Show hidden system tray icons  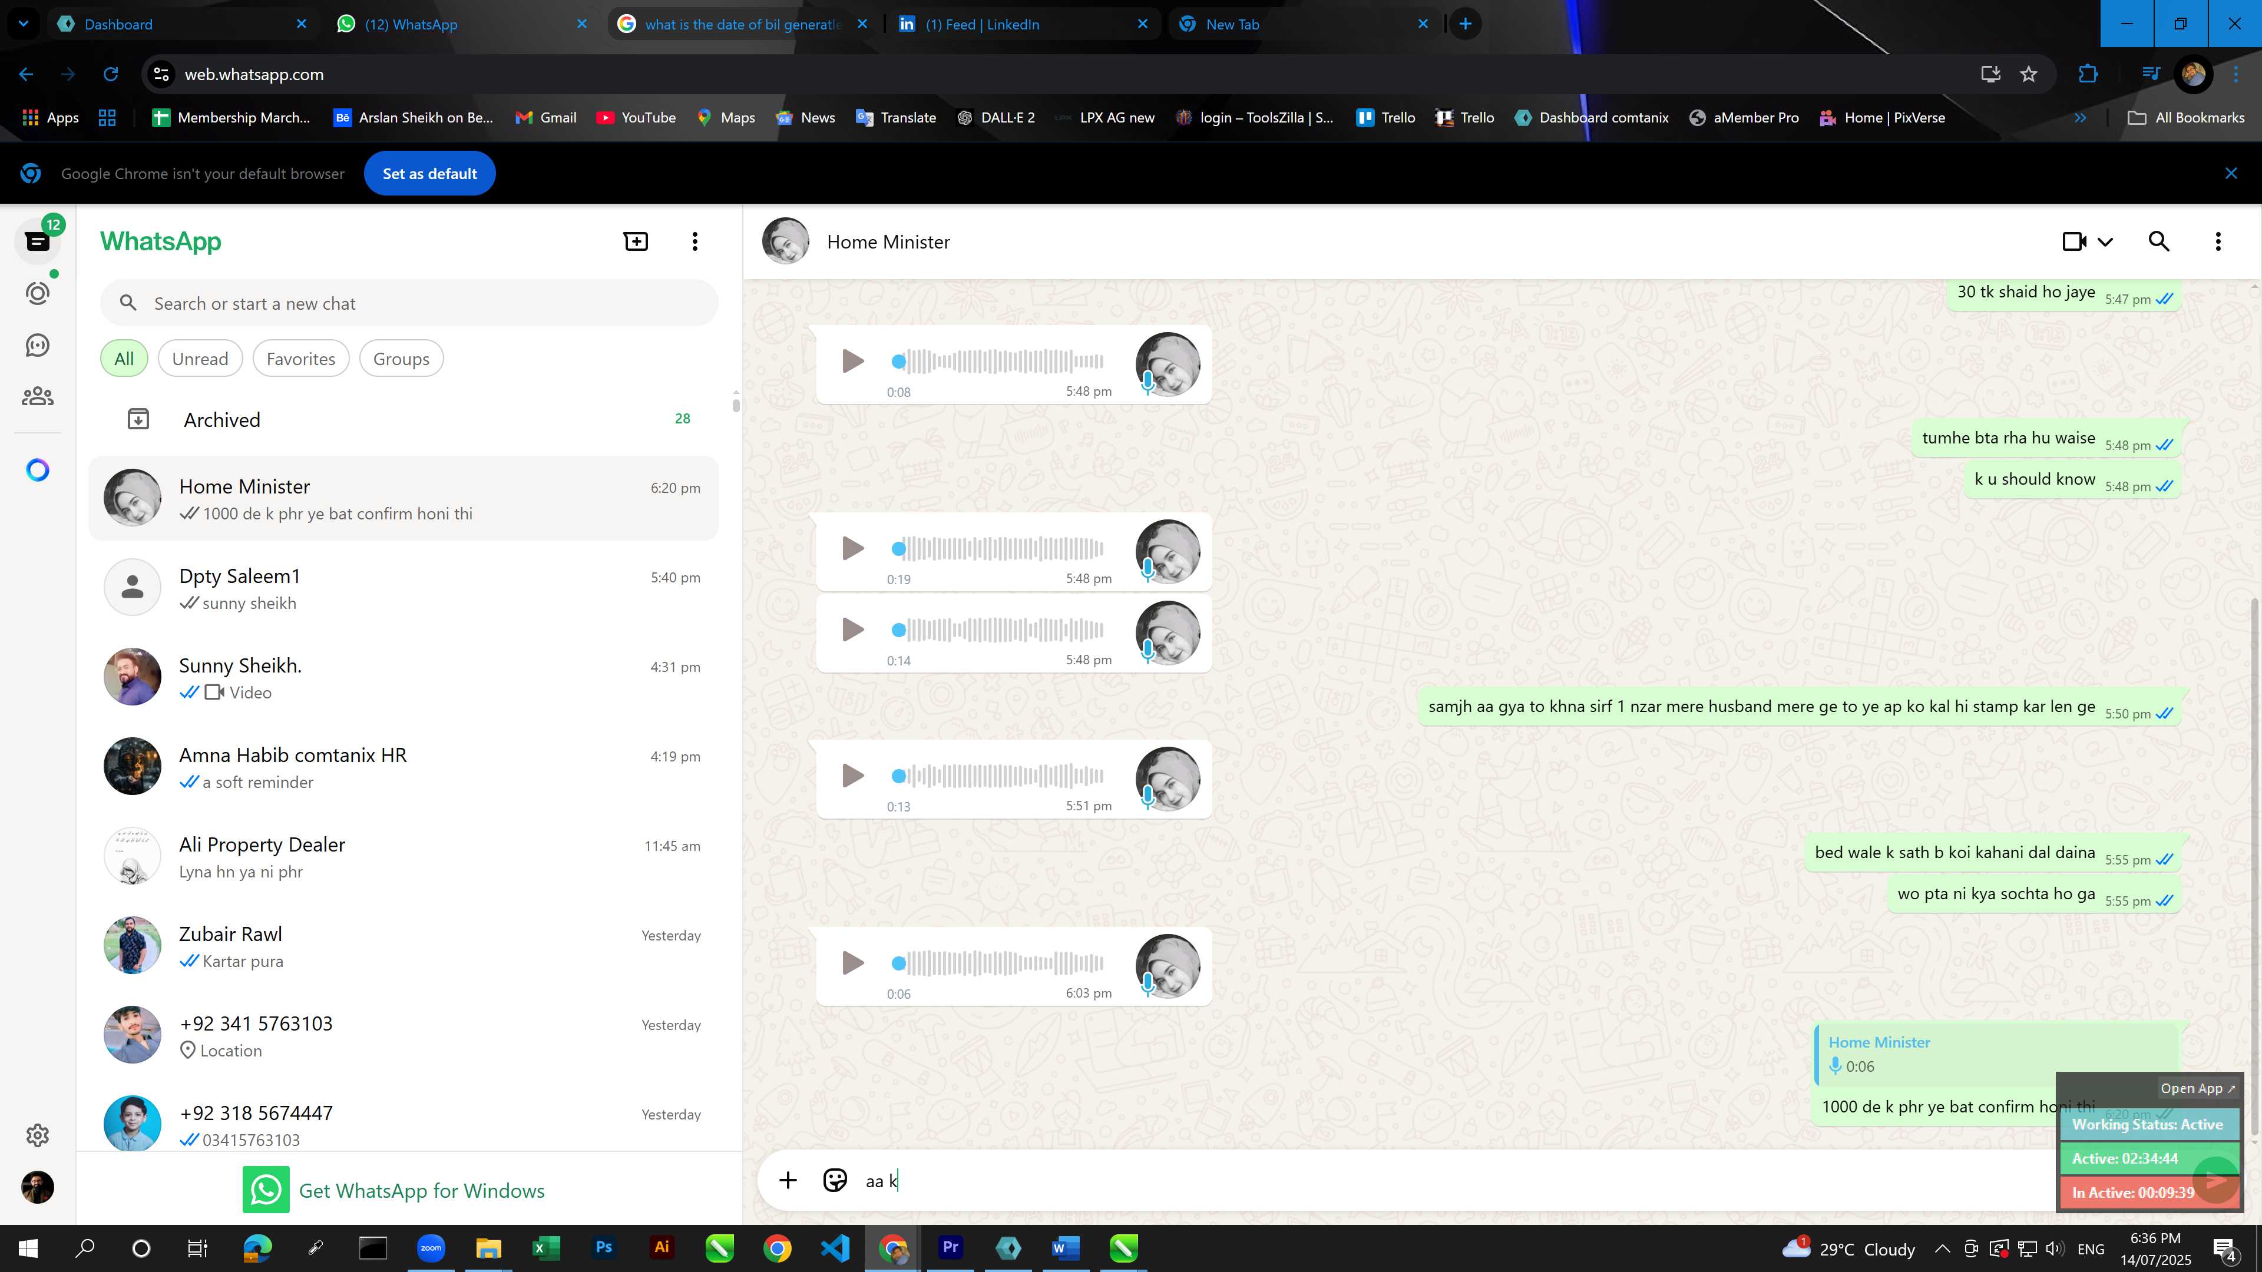[1942, 1248]
